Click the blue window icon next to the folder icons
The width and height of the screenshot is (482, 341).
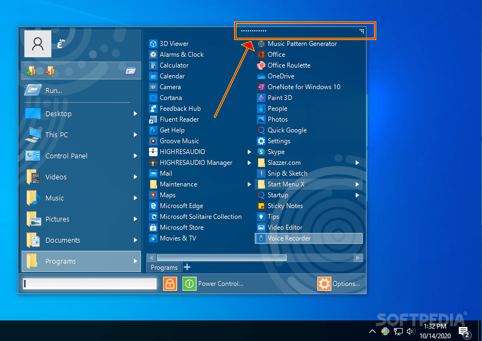click(131, 71)
